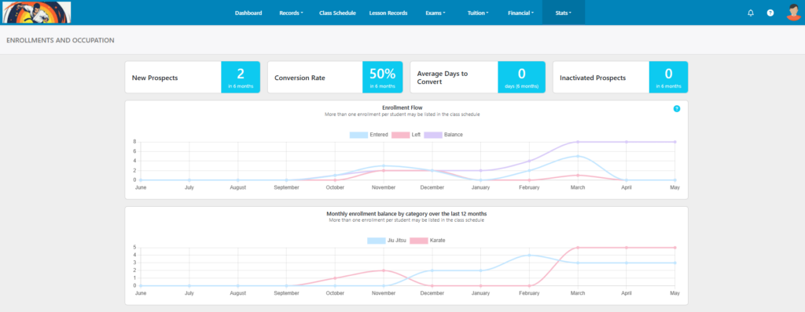Click the New Prospects value 2
Viewport: 805px width, 312px height.
click(241, 74)
